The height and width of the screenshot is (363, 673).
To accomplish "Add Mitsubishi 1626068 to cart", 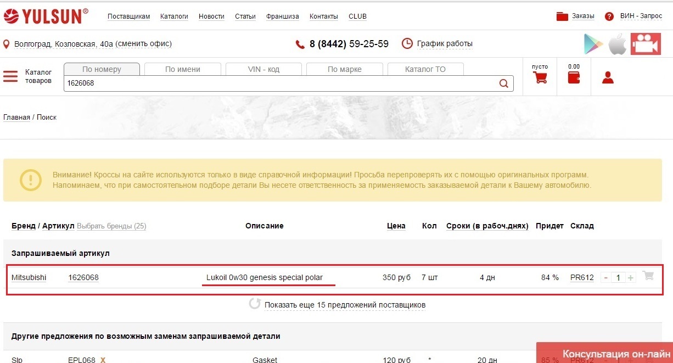I will point(648,276).
